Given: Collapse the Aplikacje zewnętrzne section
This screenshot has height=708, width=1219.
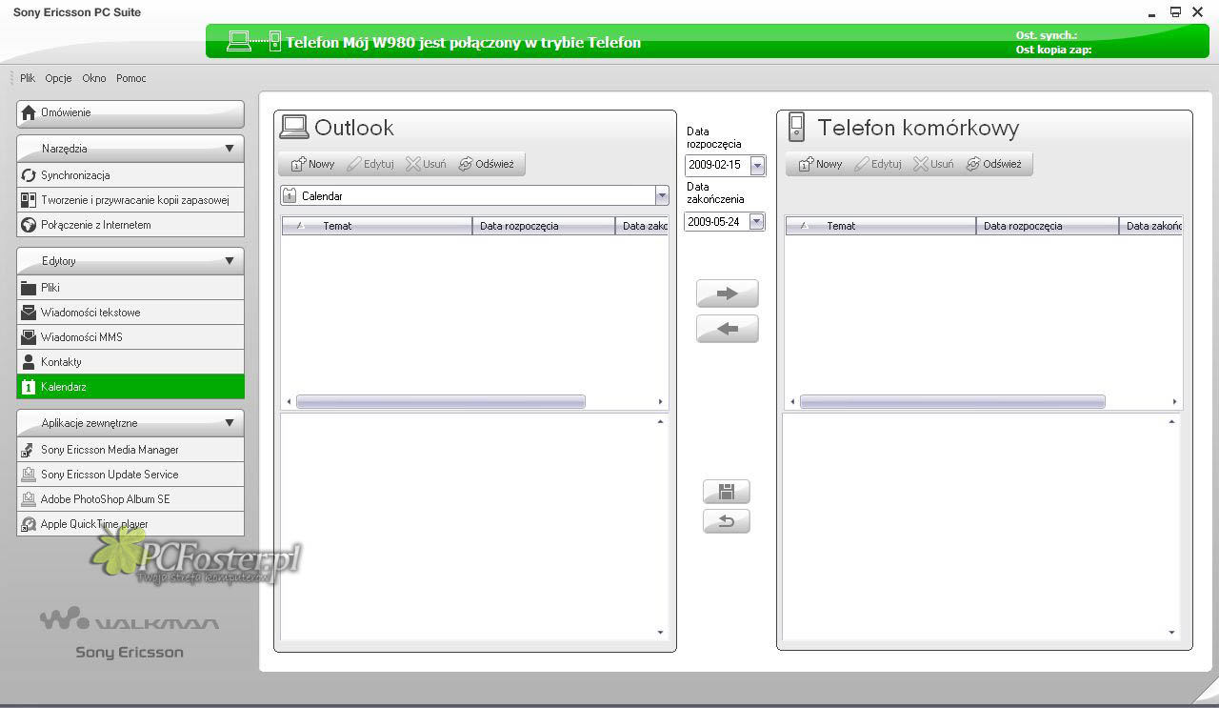Looking at the screenshot, I should tap(229, 423).
